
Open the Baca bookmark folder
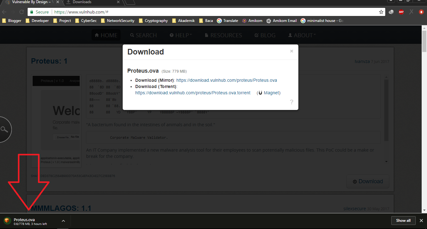[206, 21]
